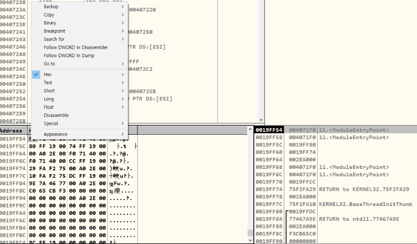The width and height of the screenshot is (417, 244).
Task: Open the Search for submenu
Action: [x=80, y=39]
